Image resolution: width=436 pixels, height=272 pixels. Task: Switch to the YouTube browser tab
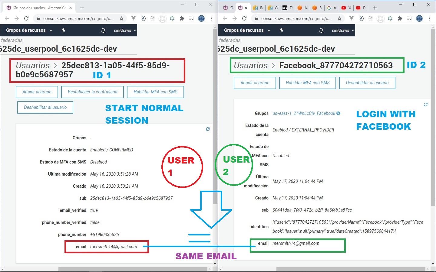click(346, 8)
